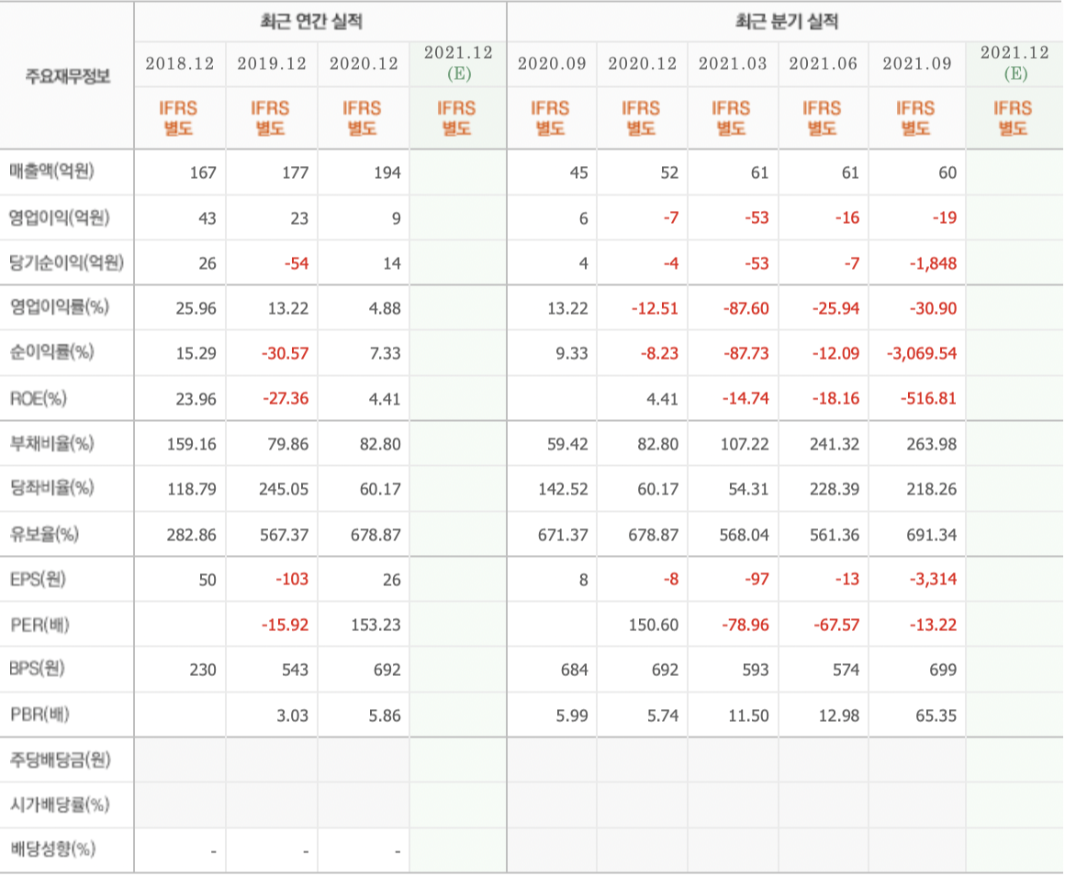Select the '유보율(%)' row label
Image resolution: width=1065 pixels, height=876 pixels.
[x=44, y=534]
